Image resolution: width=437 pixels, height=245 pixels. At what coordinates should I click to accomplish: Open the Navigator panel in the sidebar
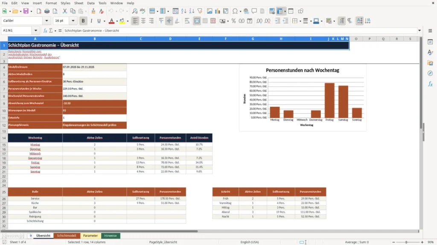point(430,73)
